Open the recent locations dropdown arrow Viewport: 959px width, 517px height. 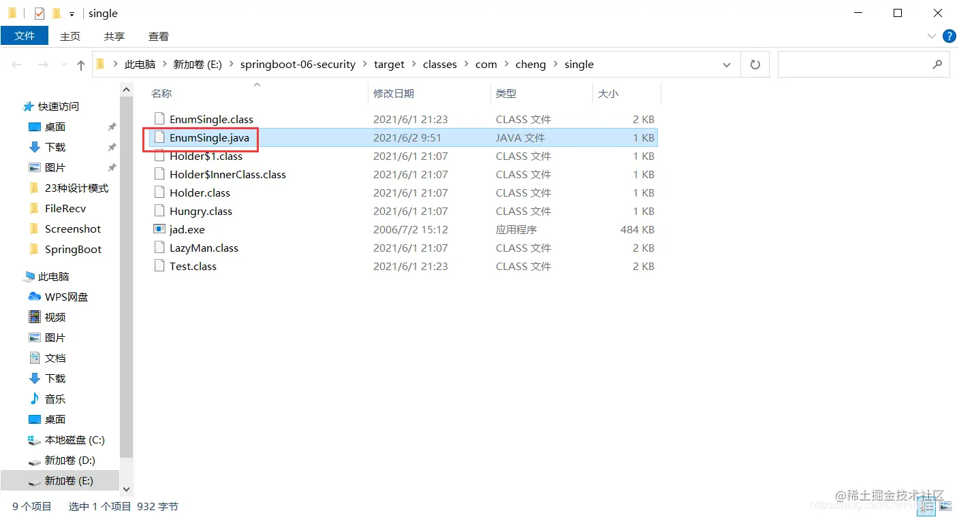coord(63,65)
